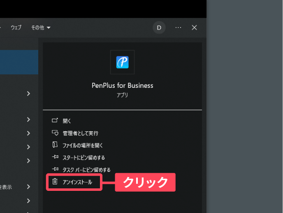Click the PenPlus for Business app icon
Viewport: 283px width, 213px height.
(x=122, y=62)
